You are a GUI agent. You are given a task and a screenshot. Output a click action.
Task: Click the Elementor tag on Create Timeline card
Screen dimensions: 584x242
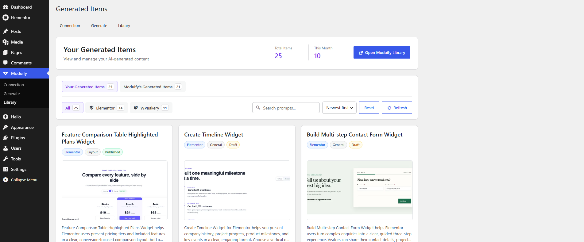(x=195, y=145)
